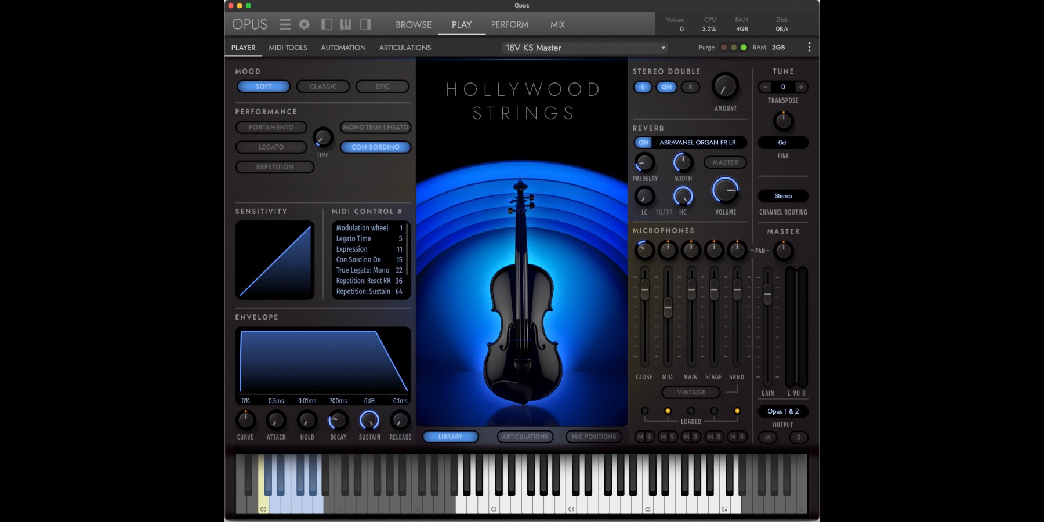Enable Con Sordino performance mode
Viewport: 1044px width, 522px height.
375,147
